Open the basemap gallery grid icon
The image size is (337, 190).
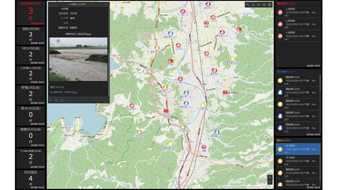pyautogui.click(x=270, y=4)
